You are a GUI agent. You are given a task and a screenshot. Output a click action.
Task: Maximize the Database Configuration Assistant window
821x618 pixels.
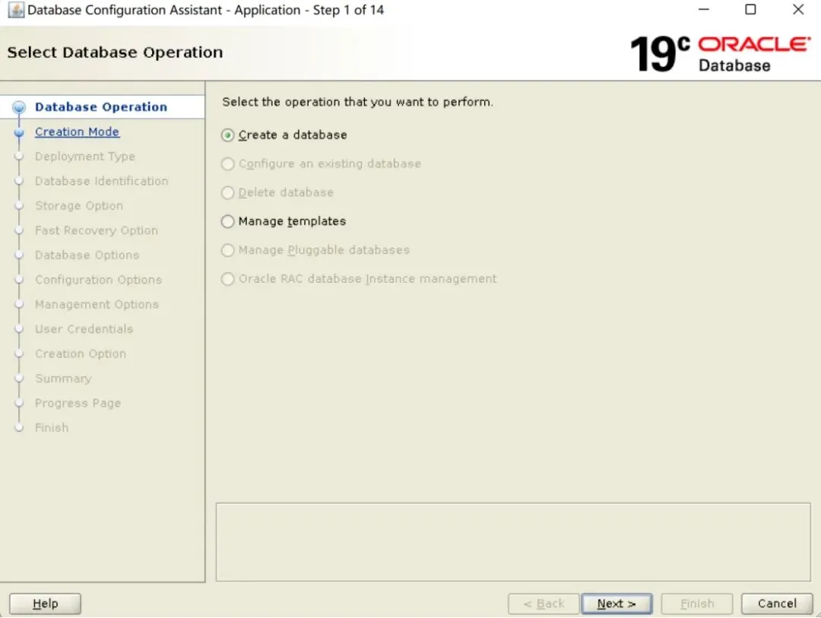[x=750, y=9]
